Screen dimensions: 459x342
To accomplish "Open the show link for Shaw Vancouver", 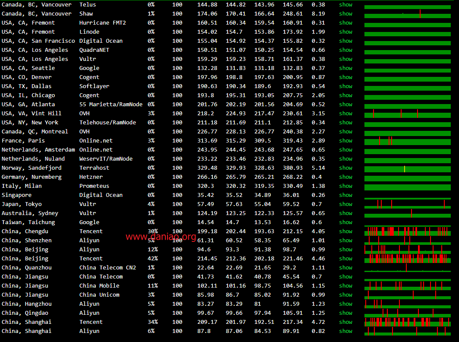I will coord(345,14).
